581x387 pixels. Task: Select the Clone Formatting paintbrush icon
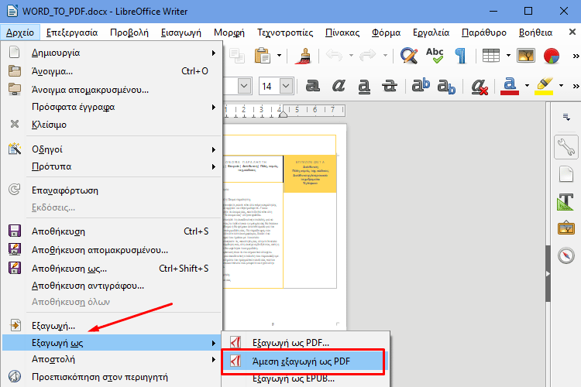point(304,56)
